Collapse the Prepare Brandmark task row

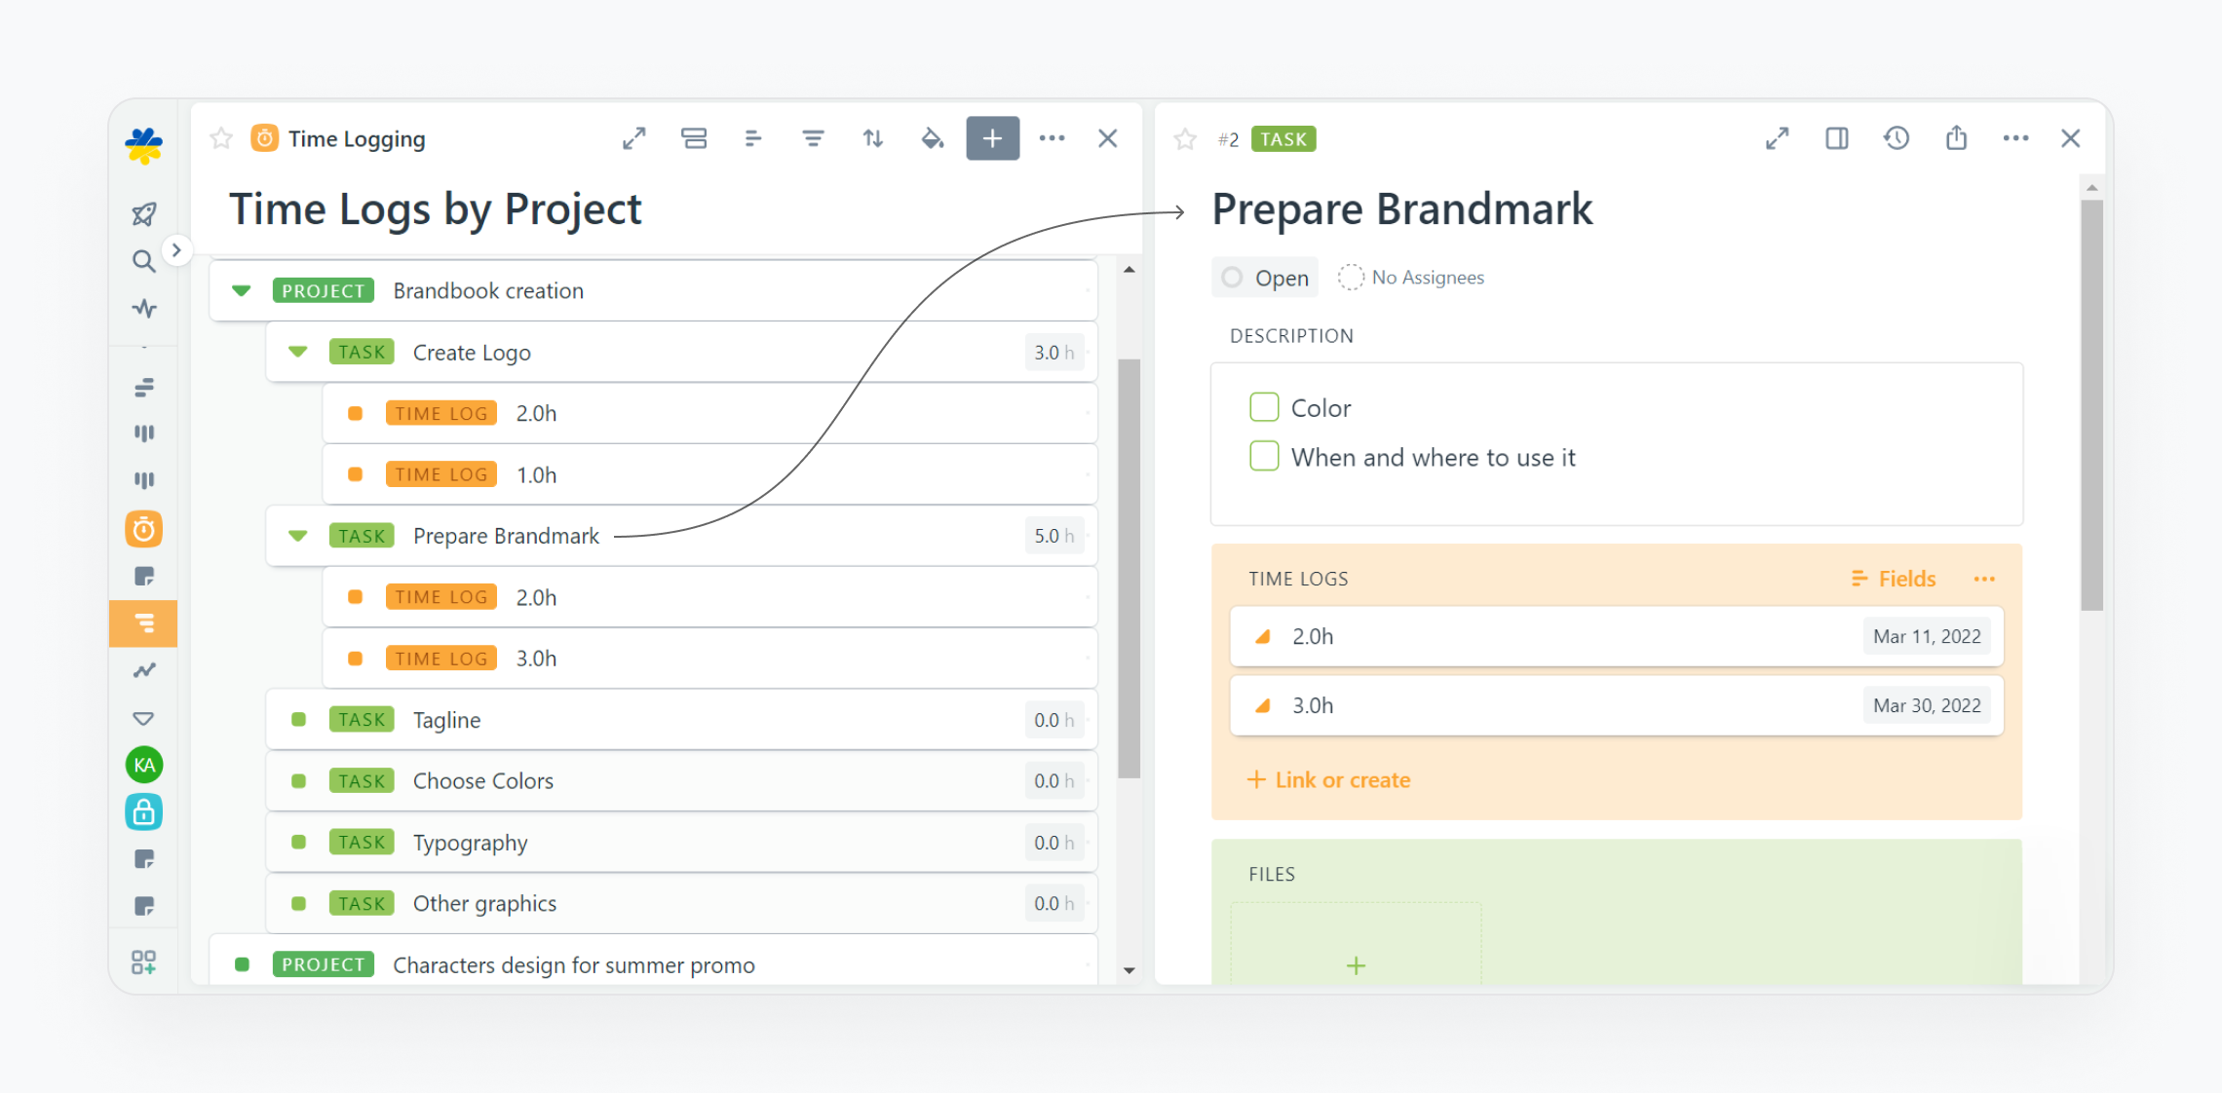298,536
